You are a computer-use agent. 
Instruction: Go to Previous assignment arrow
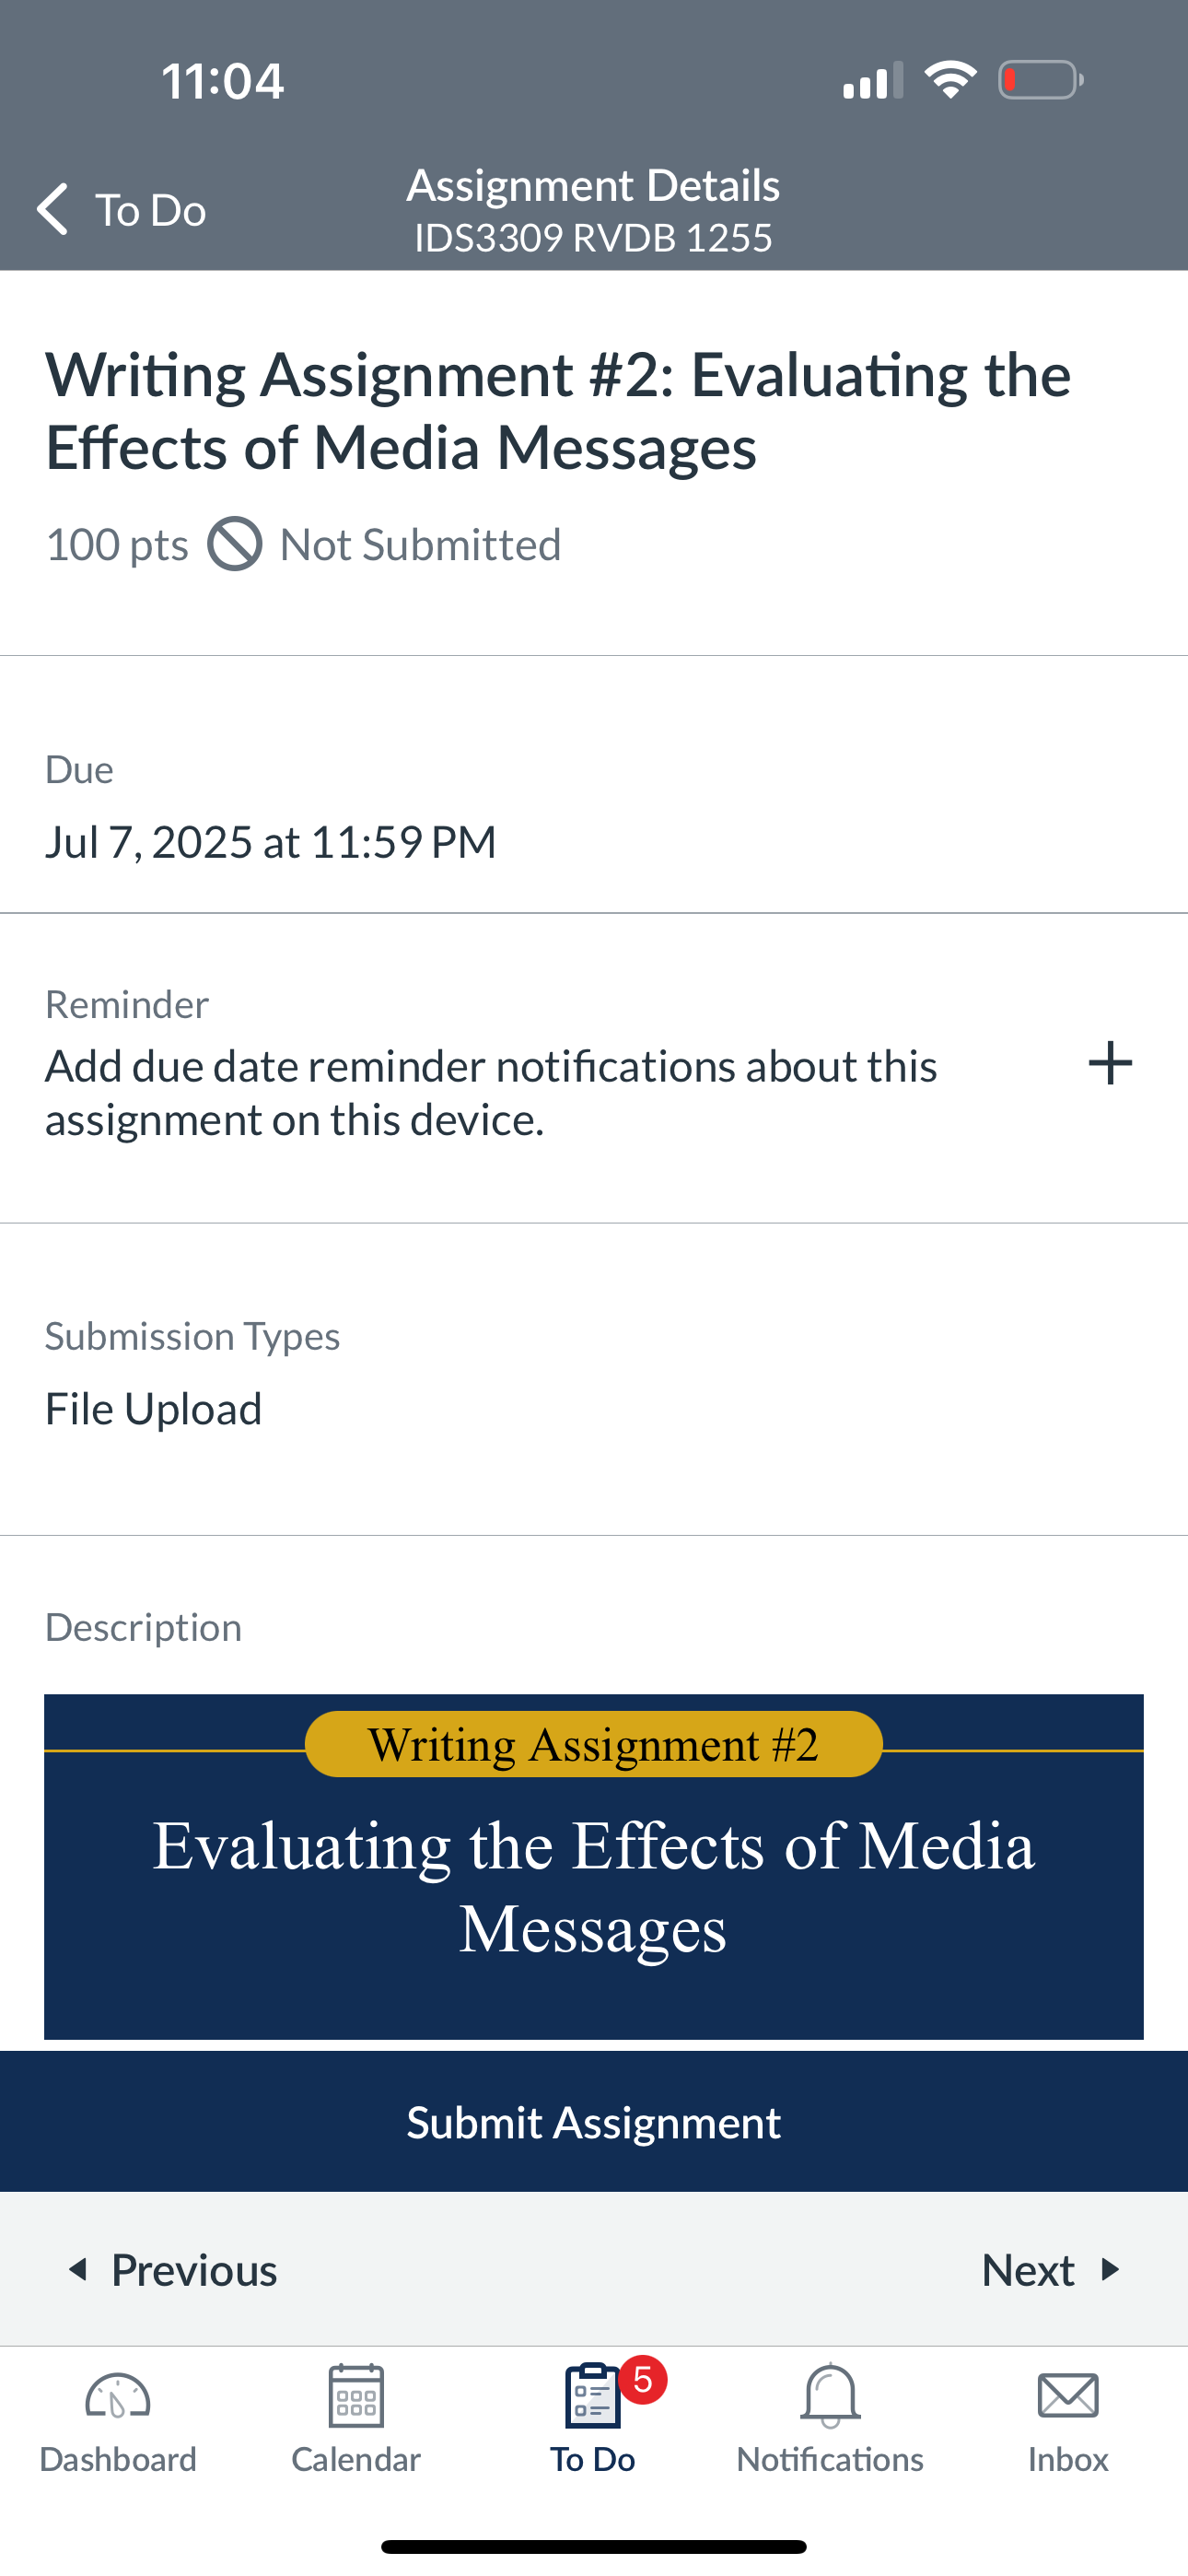(x=78, y=2269)
